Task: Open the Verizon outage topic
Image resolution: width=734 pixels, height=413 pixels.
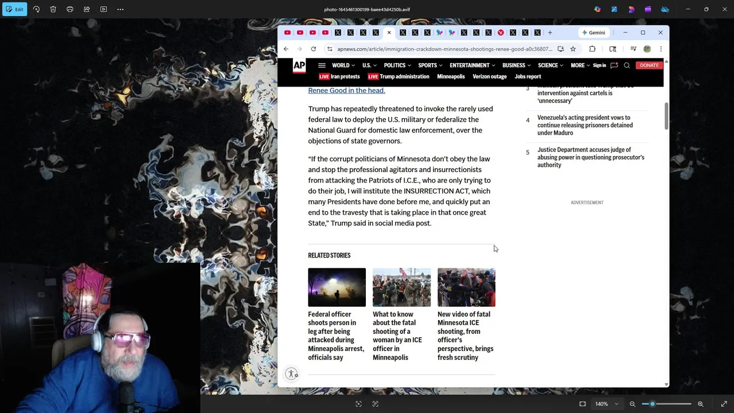Action: pos(490,76)
